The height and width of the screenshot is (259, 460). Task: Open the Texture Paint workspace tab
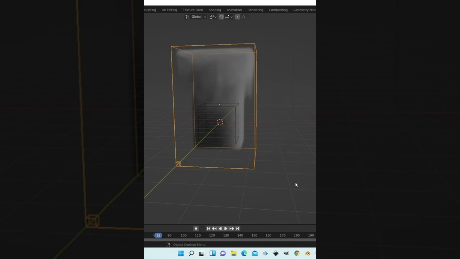pos(193,10)
